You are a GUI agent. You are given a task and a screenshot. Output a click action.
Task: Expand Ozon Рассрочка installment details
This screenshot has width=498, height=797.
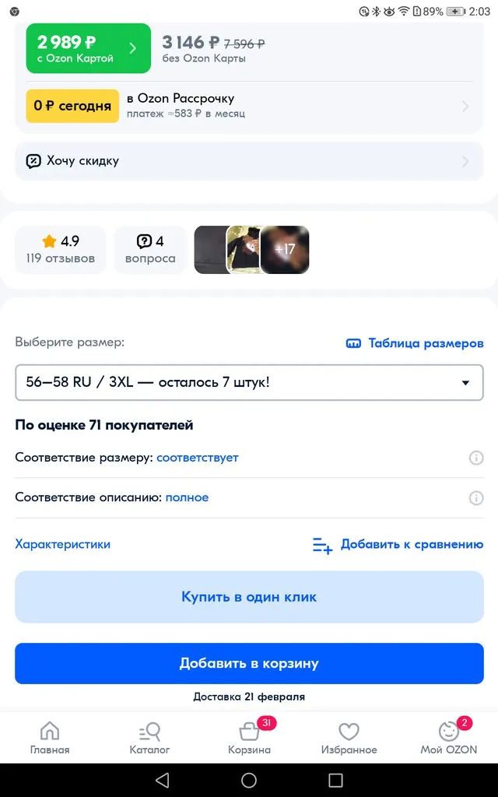tap(249, 106)
